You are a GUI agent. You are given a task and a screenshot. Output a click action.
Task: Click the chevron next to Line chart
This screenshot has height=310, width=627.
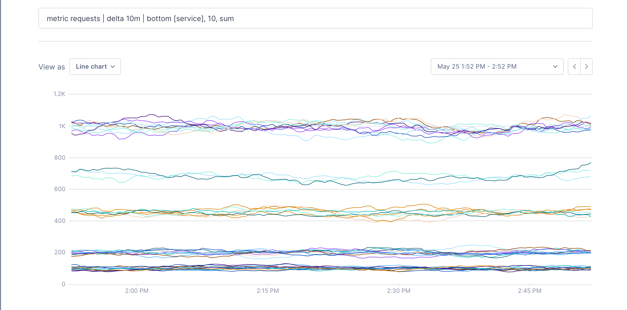point(113,67)
